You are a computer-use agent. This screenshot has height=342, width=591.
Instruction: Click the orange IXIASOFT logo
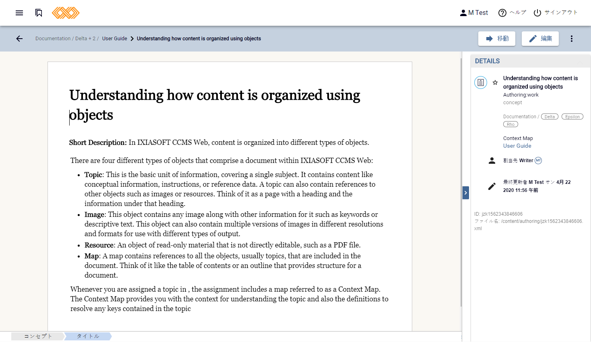point(66,13)
